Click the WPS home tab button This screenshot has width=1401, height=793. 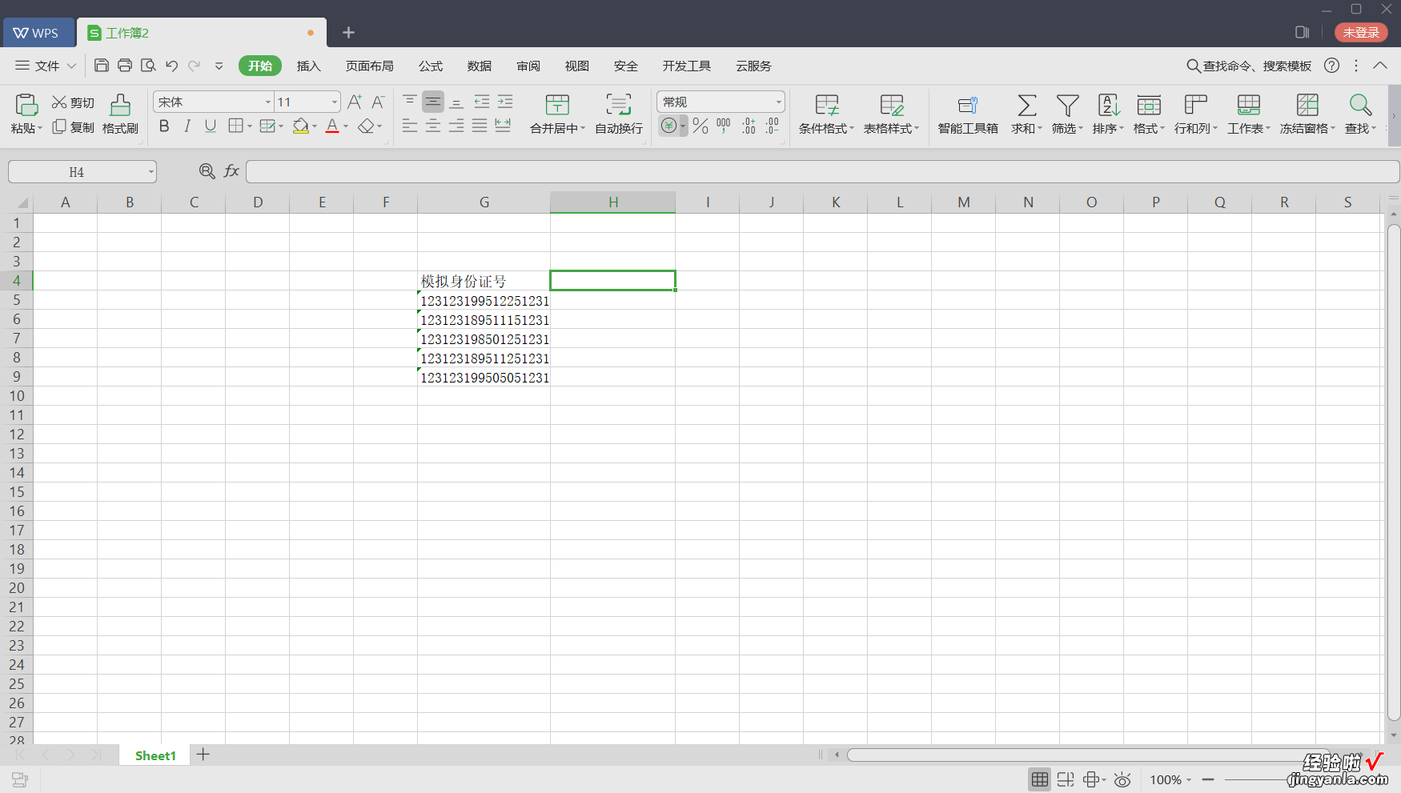[38, 32]
